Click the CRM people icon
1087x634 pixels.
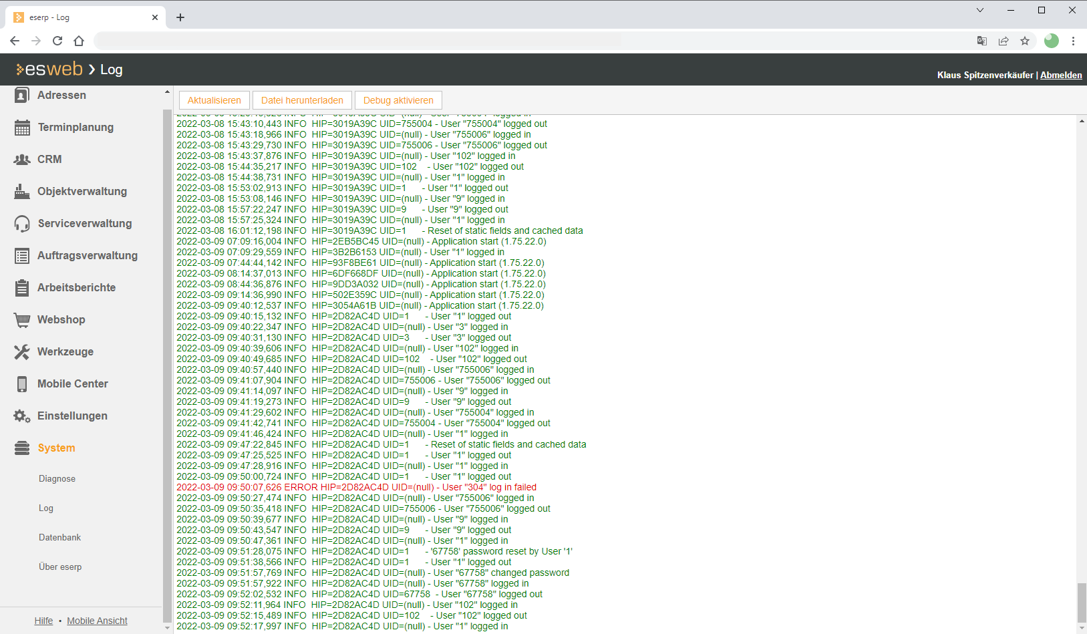(x=22, y=160)
